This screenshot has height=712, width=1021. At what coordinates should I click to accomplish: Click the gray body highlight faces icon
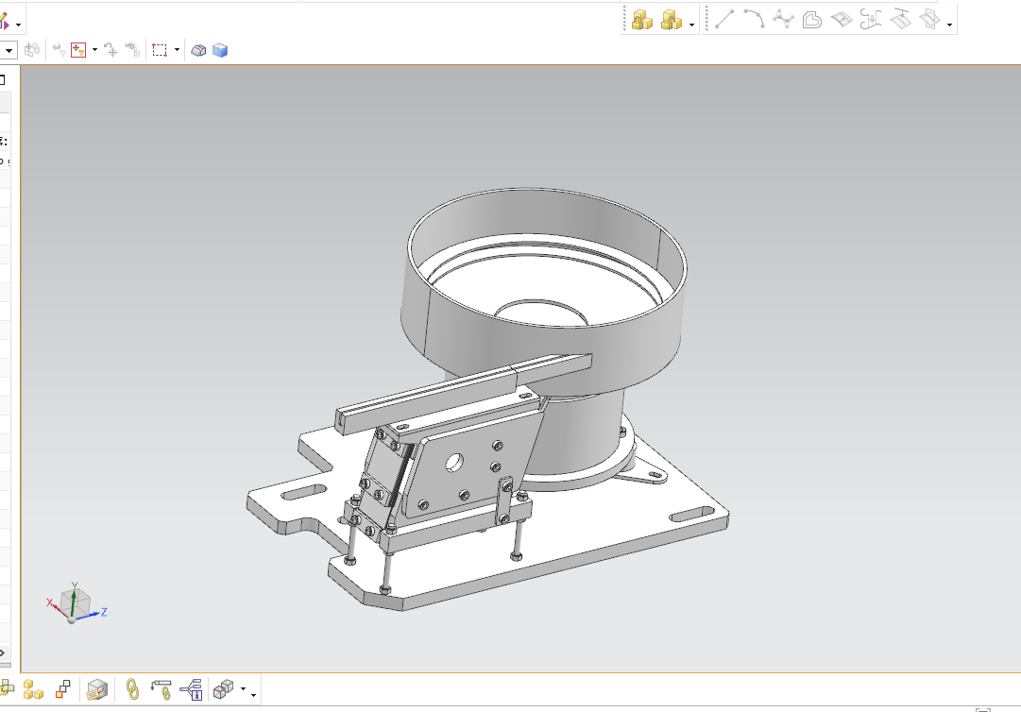coord(198,50)
